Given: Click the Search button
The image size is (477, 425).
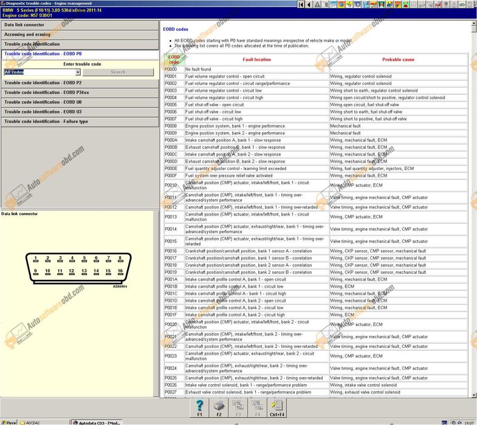Looking at the screenshot, I should coord(118,72).
